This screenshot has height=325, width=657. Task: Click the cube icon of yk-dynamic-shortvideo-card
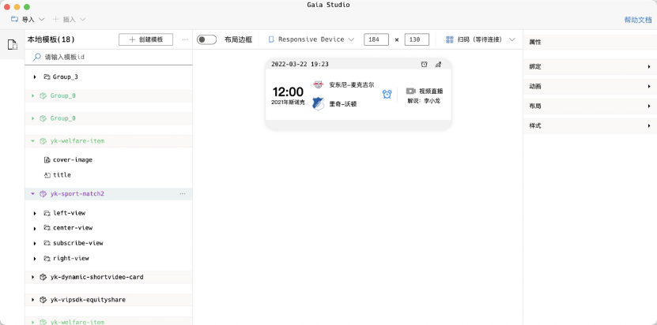[43, 277]
